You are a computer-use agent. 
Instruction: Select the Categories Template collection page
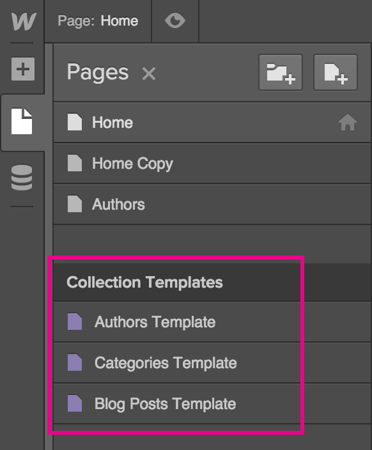(x=212, y=363)
